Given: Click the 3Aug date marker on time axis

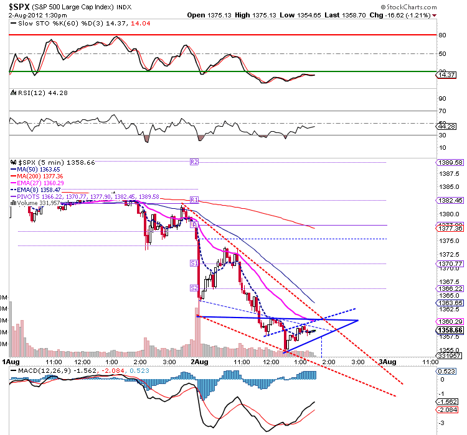Looking at the screenshot, I should 387,362.
